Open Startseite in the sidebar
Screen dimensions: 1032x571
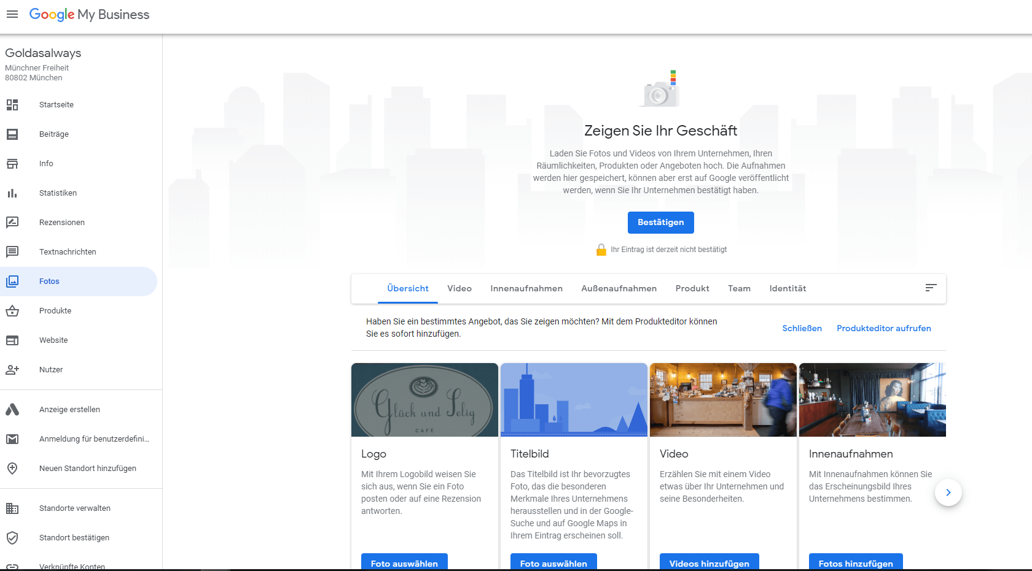tap(79, 105)
